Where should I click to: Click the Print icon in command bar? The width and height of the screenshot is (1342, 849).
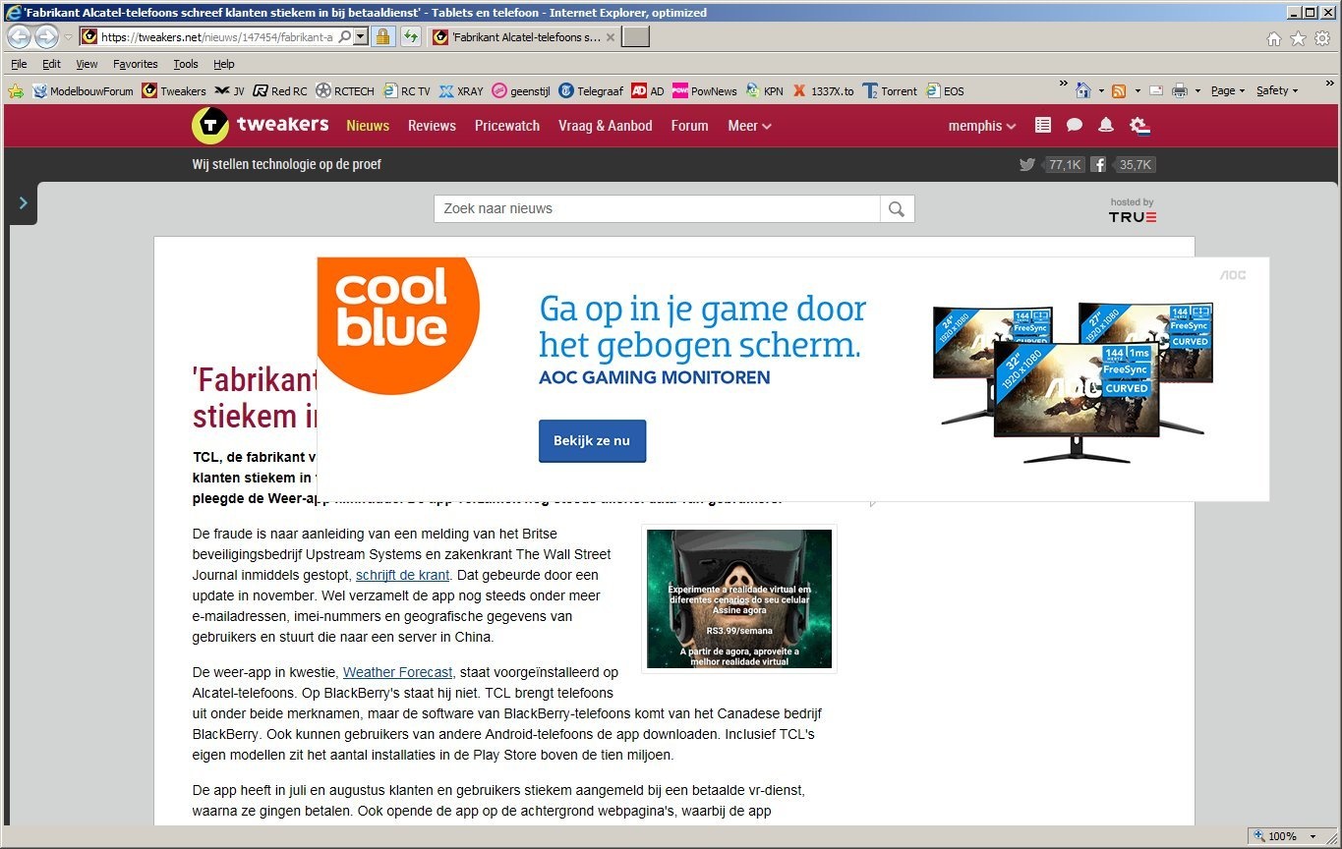(x=1180, y=90)
